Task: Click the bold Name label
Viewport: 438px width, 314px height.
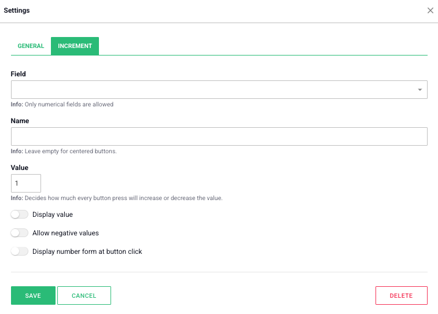Action: 20,121
